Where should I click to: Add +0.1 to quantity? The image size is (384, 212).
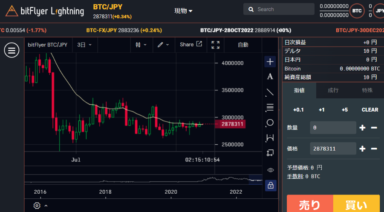coord(298,110)
